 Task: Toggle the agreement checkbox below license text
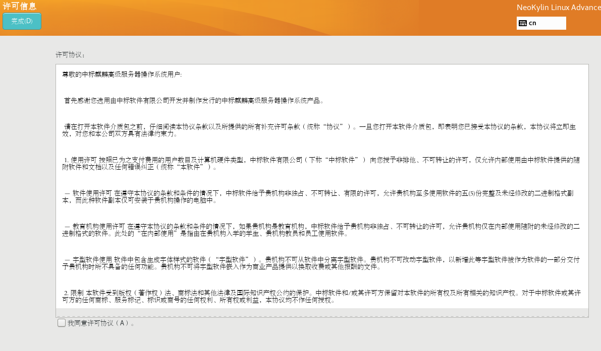[61, 322]
